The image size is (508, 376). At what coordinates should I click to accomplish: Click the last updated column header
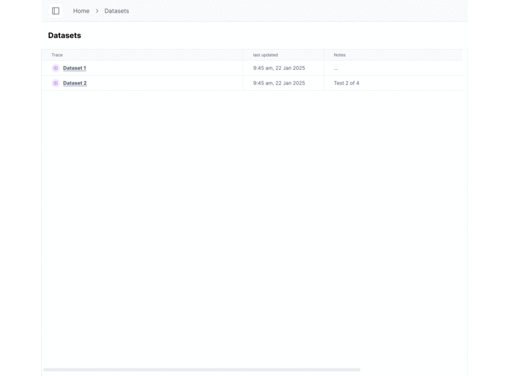click(265, 55)
